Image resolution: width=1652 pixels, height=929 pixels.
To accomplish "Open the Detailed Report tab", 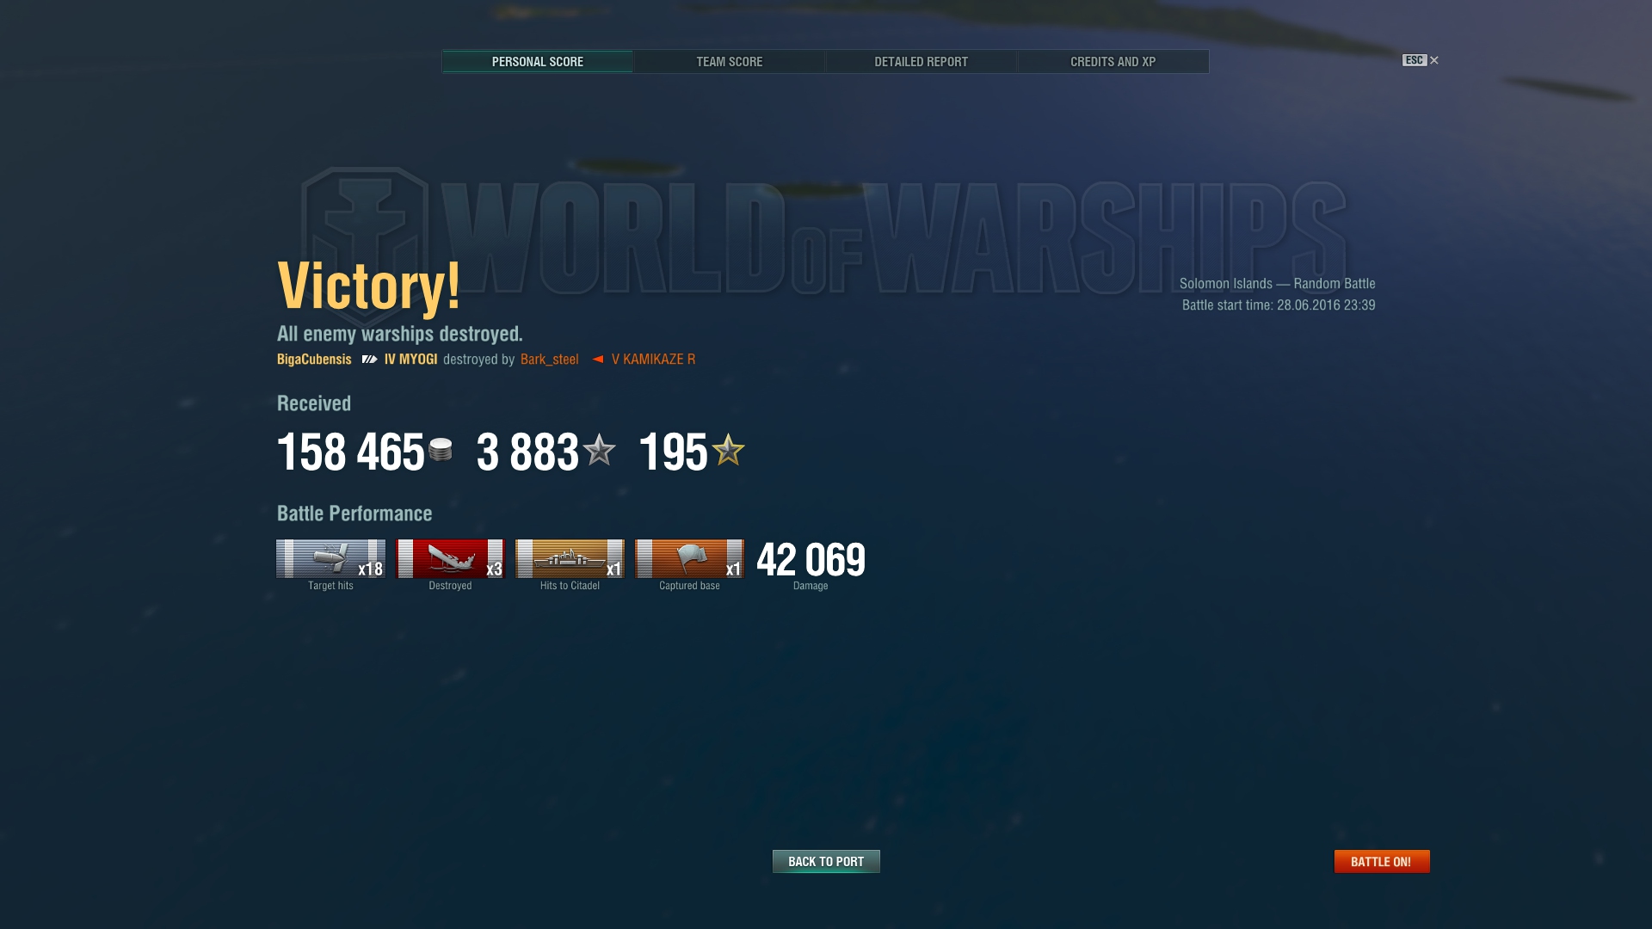I will (x=922, y=62).
